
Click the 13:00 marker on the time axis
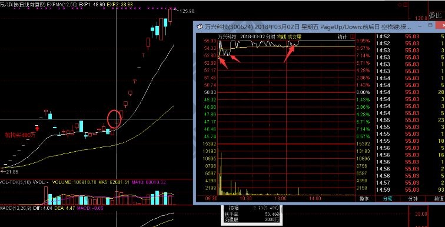coord(282,199)
